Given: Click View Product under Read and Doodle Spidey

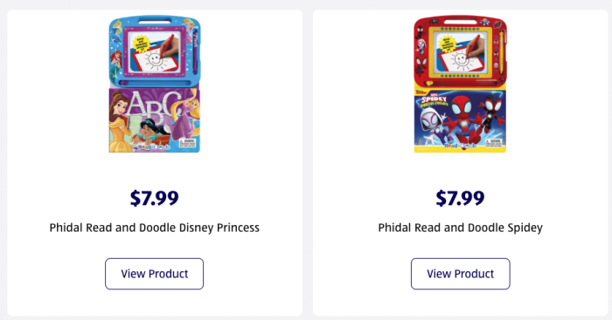Looking at the screenshot, I should point(460,274).
